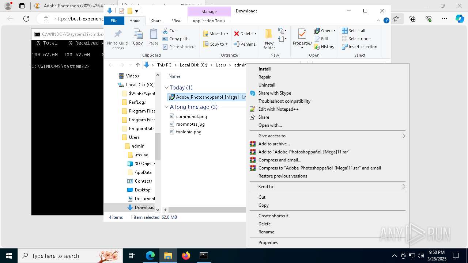Click Select none in ribbon

(356, 39)
